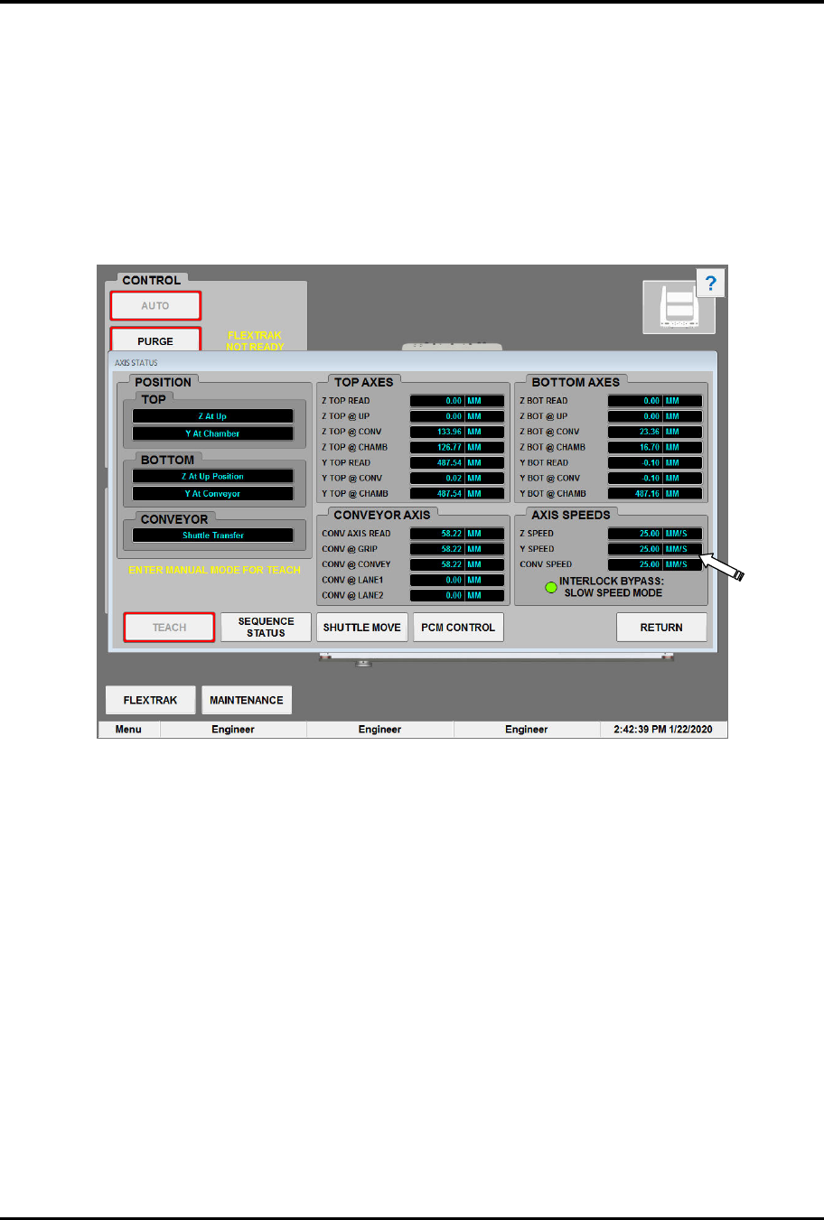Open the Menu in status bar

[128, 730]
